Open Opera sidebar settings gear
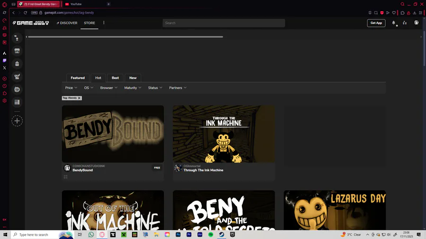426x239 pixels. point(4,101)
